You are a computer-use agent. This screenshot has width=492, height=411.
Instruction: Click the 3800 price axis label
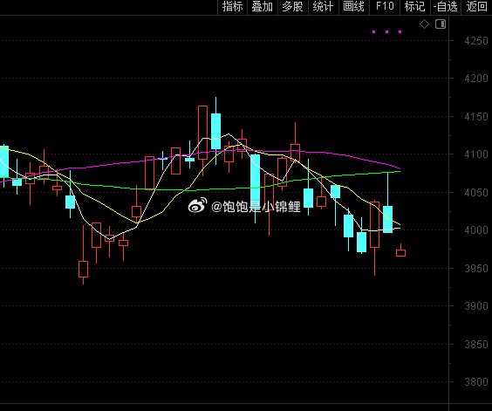click(476, 382)
